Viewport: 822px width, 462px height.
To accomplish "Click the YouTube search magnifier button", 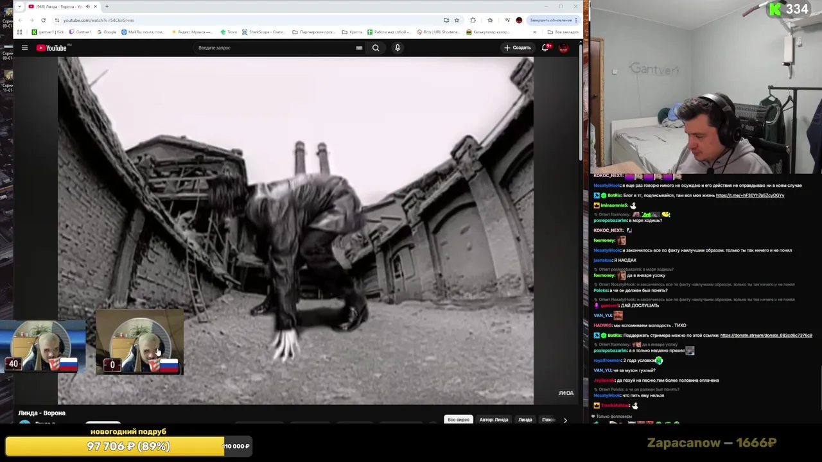I will point(376,47).
